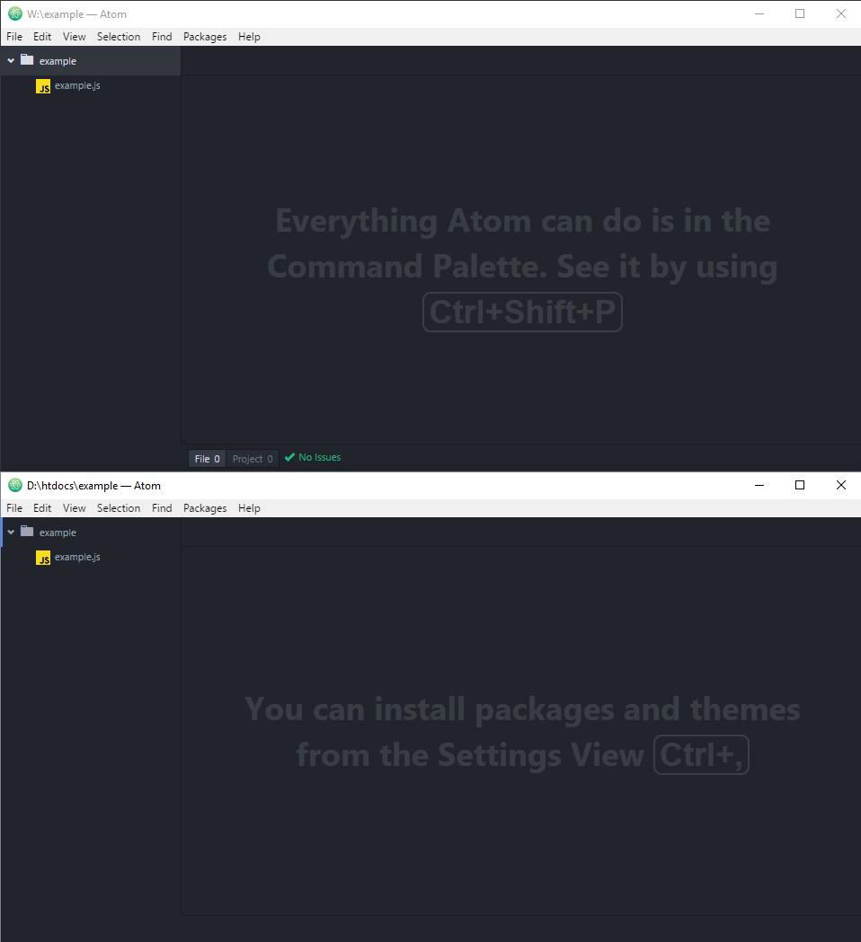Click folder icon of example in W:\example window

pos(27,59)
